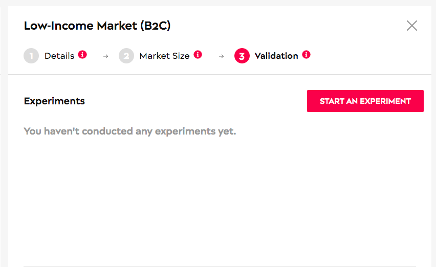
Task: Go to the Details step
Action: coord(59,56)
